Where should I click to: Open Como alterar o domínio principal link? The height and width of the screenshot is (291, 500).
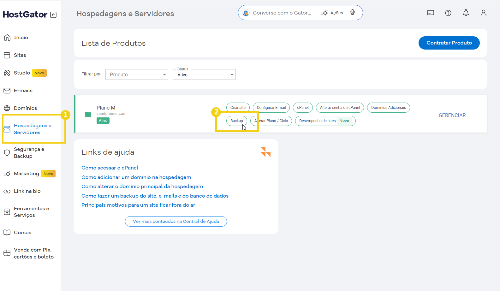[x=142, y=187]
